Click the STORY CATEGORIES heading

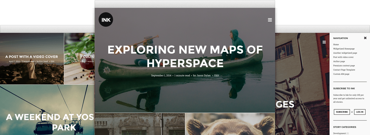tap(344, 127)
